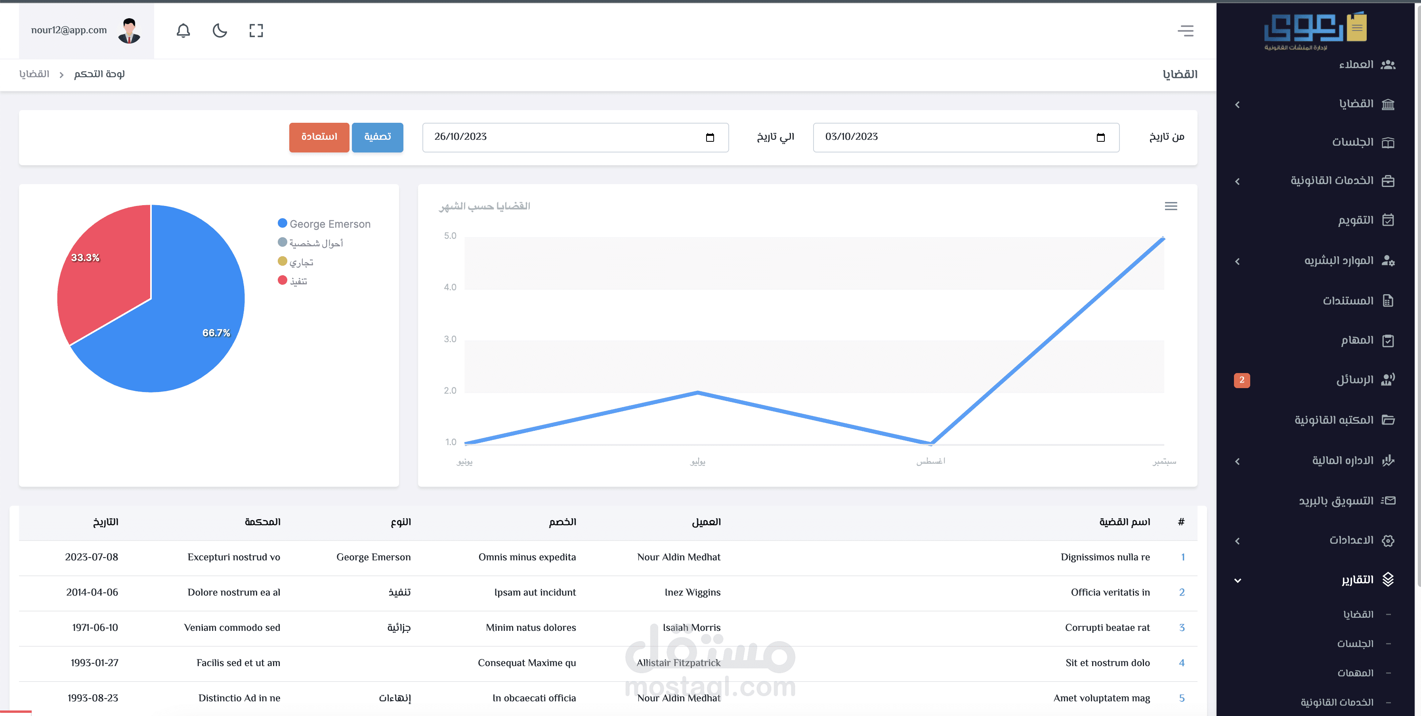Toggle dark mode moon icon
This screenshot has width=1421, height=716.
[220, 30]
